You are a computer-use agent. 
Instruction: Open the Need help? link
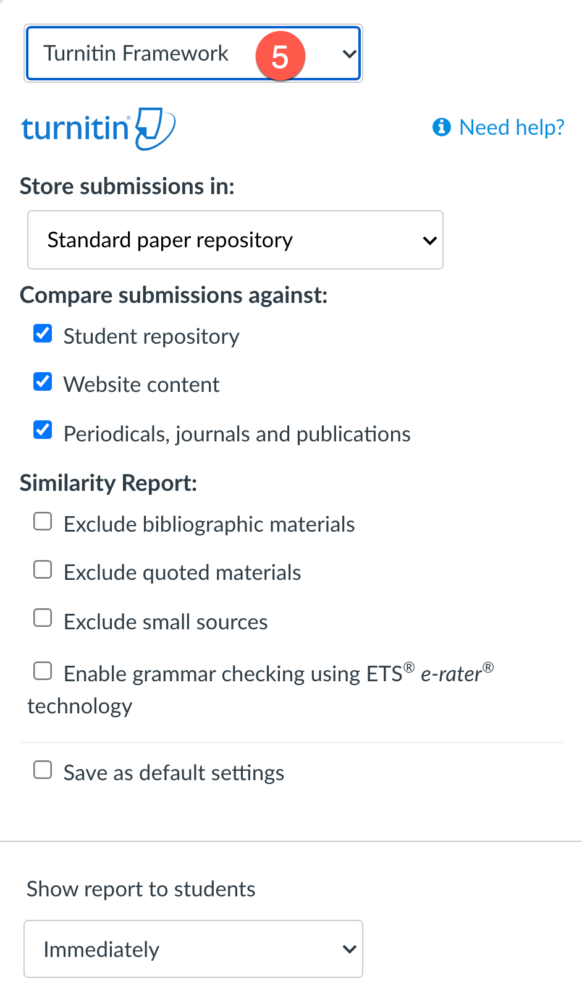tap(512, 127)
